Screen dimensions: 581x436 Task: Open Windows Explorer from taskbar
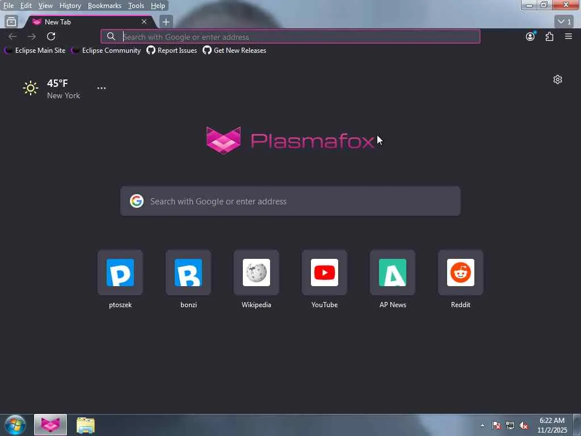pyautogui.click(x=86, y=425)
